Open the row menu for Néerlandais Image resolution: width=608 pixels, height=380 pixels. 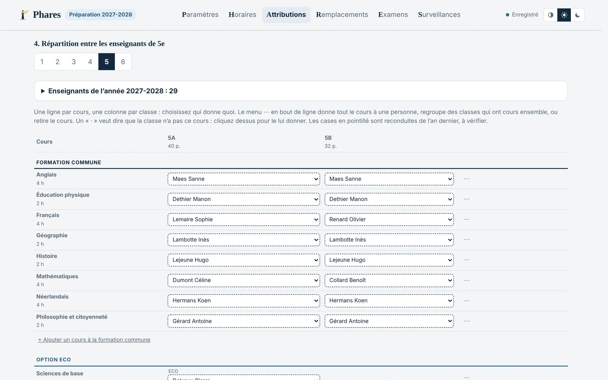pos(467,301)
